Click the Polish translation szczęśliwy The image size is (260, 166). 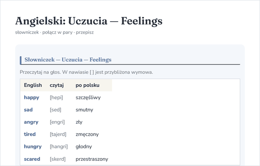coord(88,97)
